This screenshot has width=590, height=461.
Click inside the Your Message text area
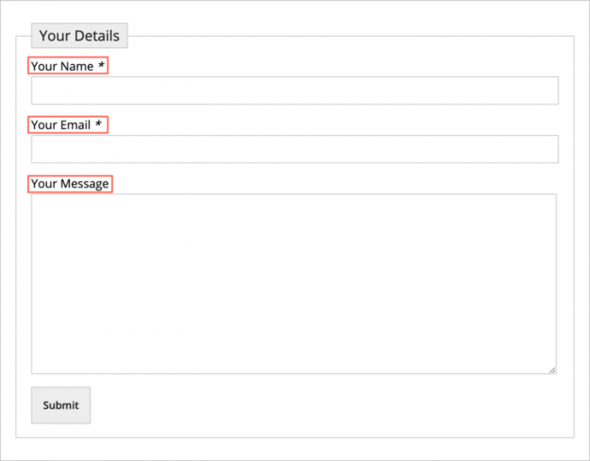pos(294,283)
